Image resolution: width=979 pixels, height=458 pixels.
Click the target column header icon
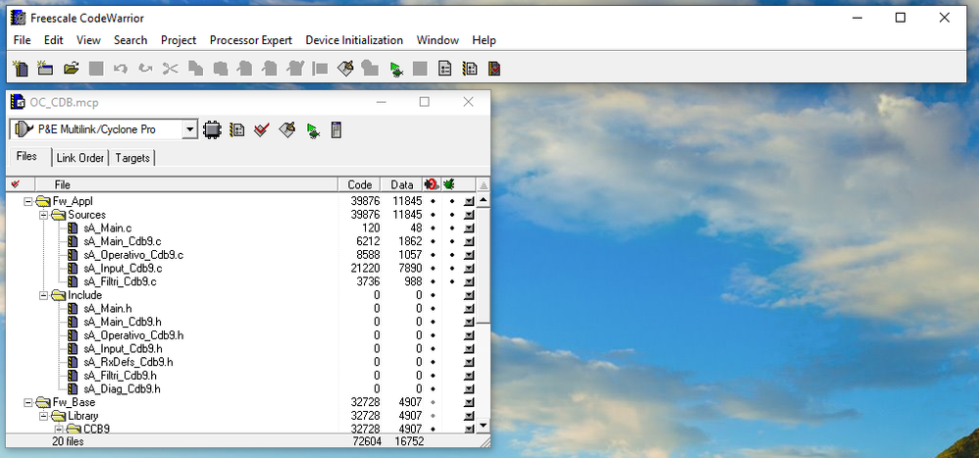(x=432, y=184)
